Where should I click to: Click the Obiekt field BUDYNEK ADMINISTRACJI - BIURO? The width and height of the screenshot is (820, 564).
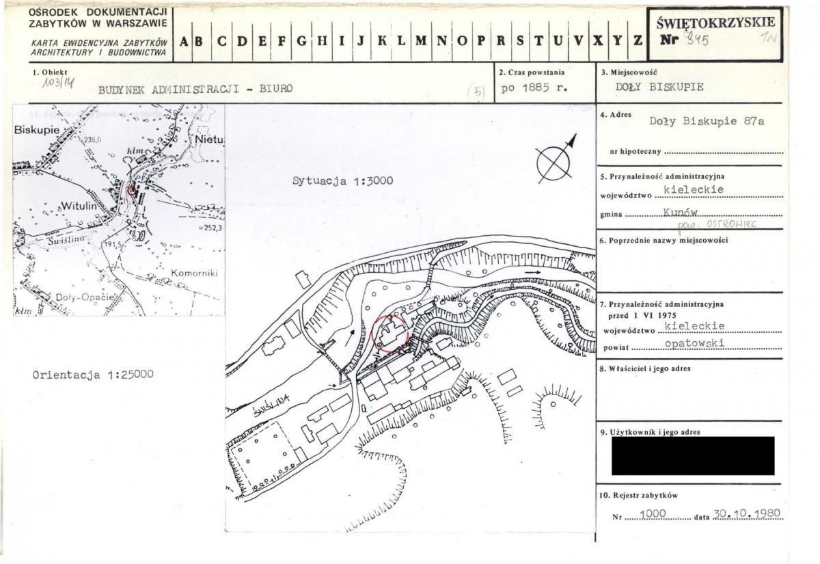click(195, 89)
